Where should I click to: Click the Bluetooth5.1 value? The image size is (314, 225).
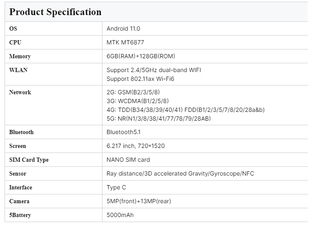[123, 132]
